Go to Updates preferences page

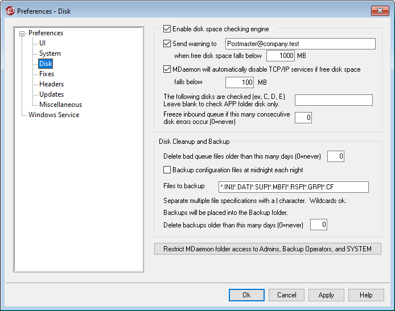click(51, 94)
